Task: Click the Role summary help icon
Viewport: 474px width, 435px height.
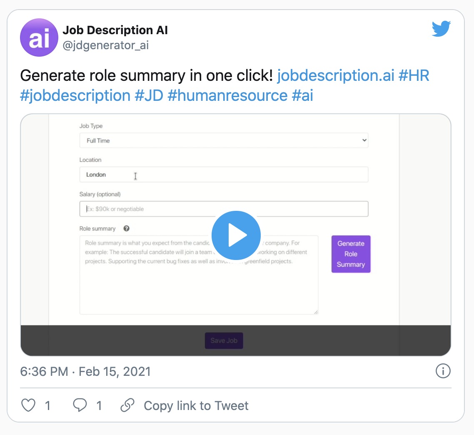Action: [x=127, y=228]
